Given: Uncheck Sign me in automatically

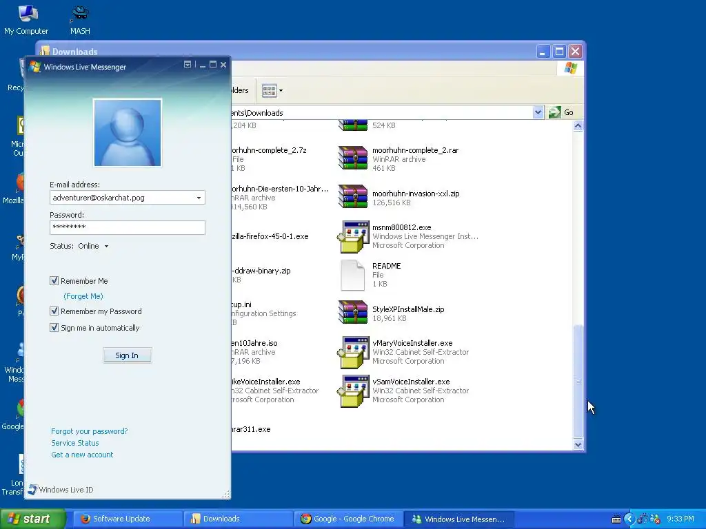Looking at the screenshot, I should pos(54,327).
